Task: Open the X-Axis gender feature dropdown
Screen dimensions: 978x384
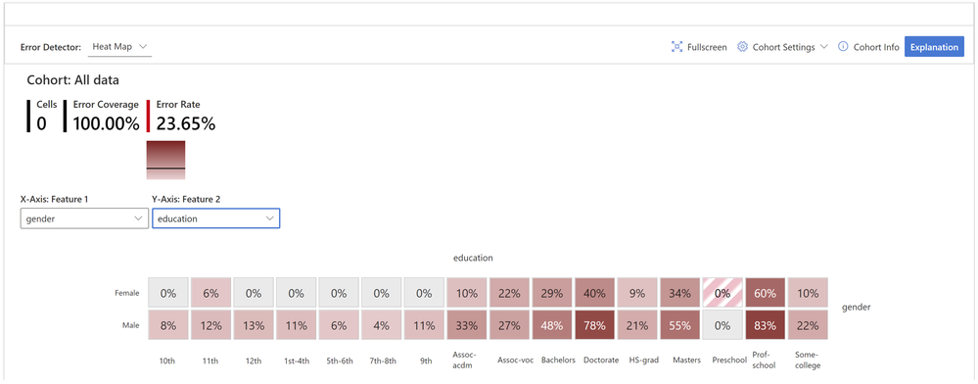Action: coord(84,218)
